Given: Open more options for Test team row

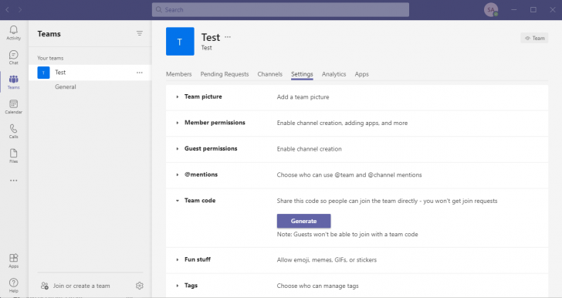Looking at the screenshot, I should click(140, 73).
